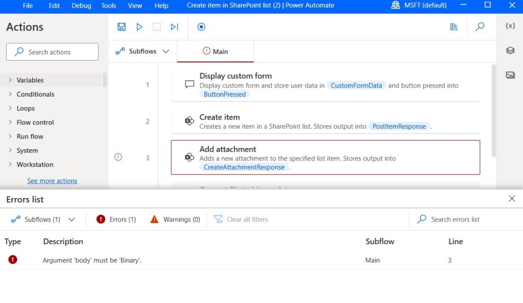Select the error "Argument 'body' must be 'Binary'."
Viewport: 523px width, 303px height.
(x=92, y=260)
